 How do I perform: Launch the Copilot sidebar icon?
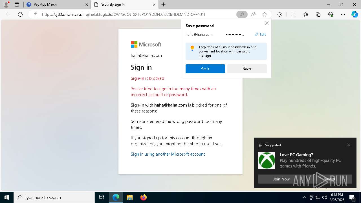(x=355, y=14)
